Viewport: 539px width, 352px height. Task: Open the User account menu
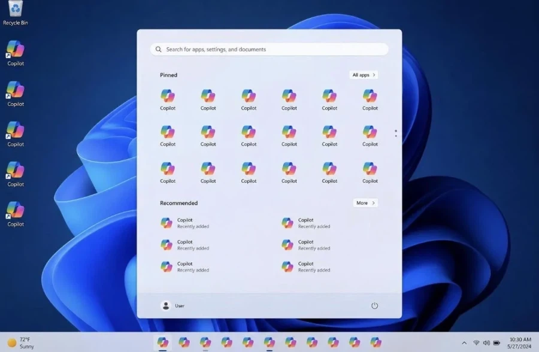[172, 305]
